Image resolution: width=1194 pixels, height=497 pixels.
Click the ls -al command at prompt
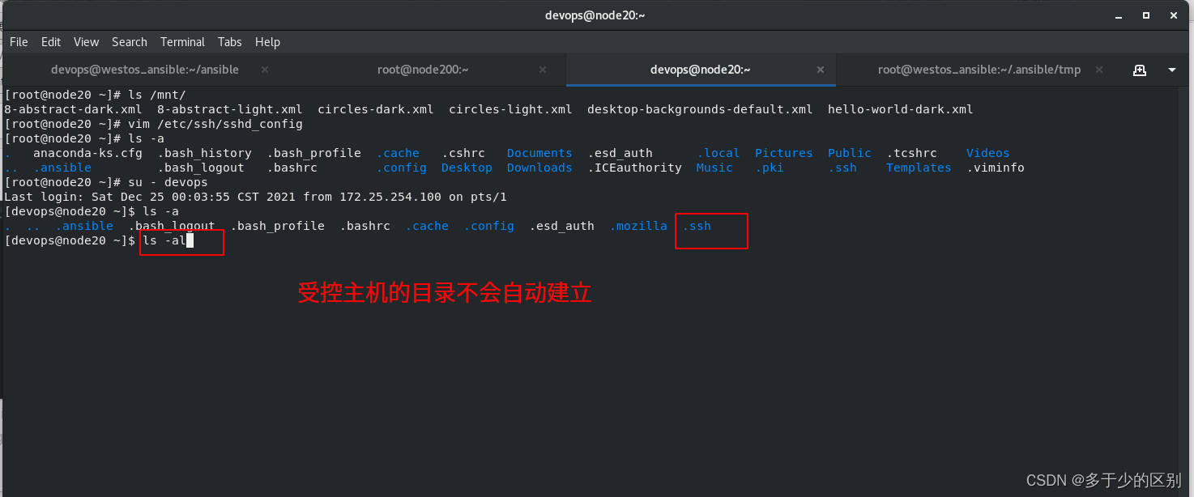164,240
